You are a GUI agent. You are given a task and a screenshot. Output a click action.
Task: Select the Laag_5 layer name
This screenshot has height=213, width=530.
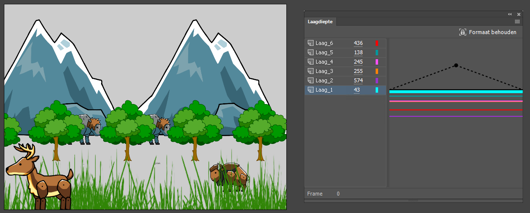click(324, 52)
